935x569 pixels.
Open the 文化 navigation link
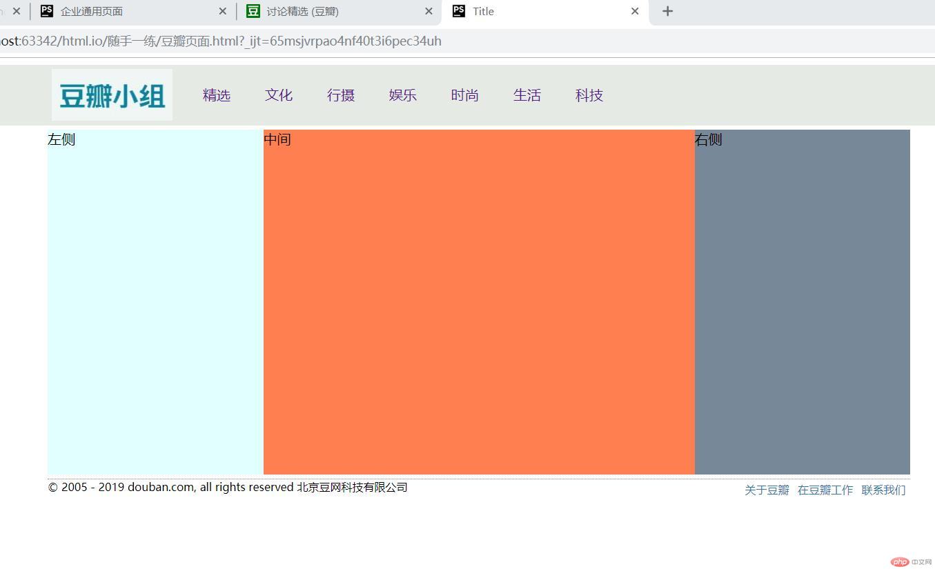click(279, 95)
